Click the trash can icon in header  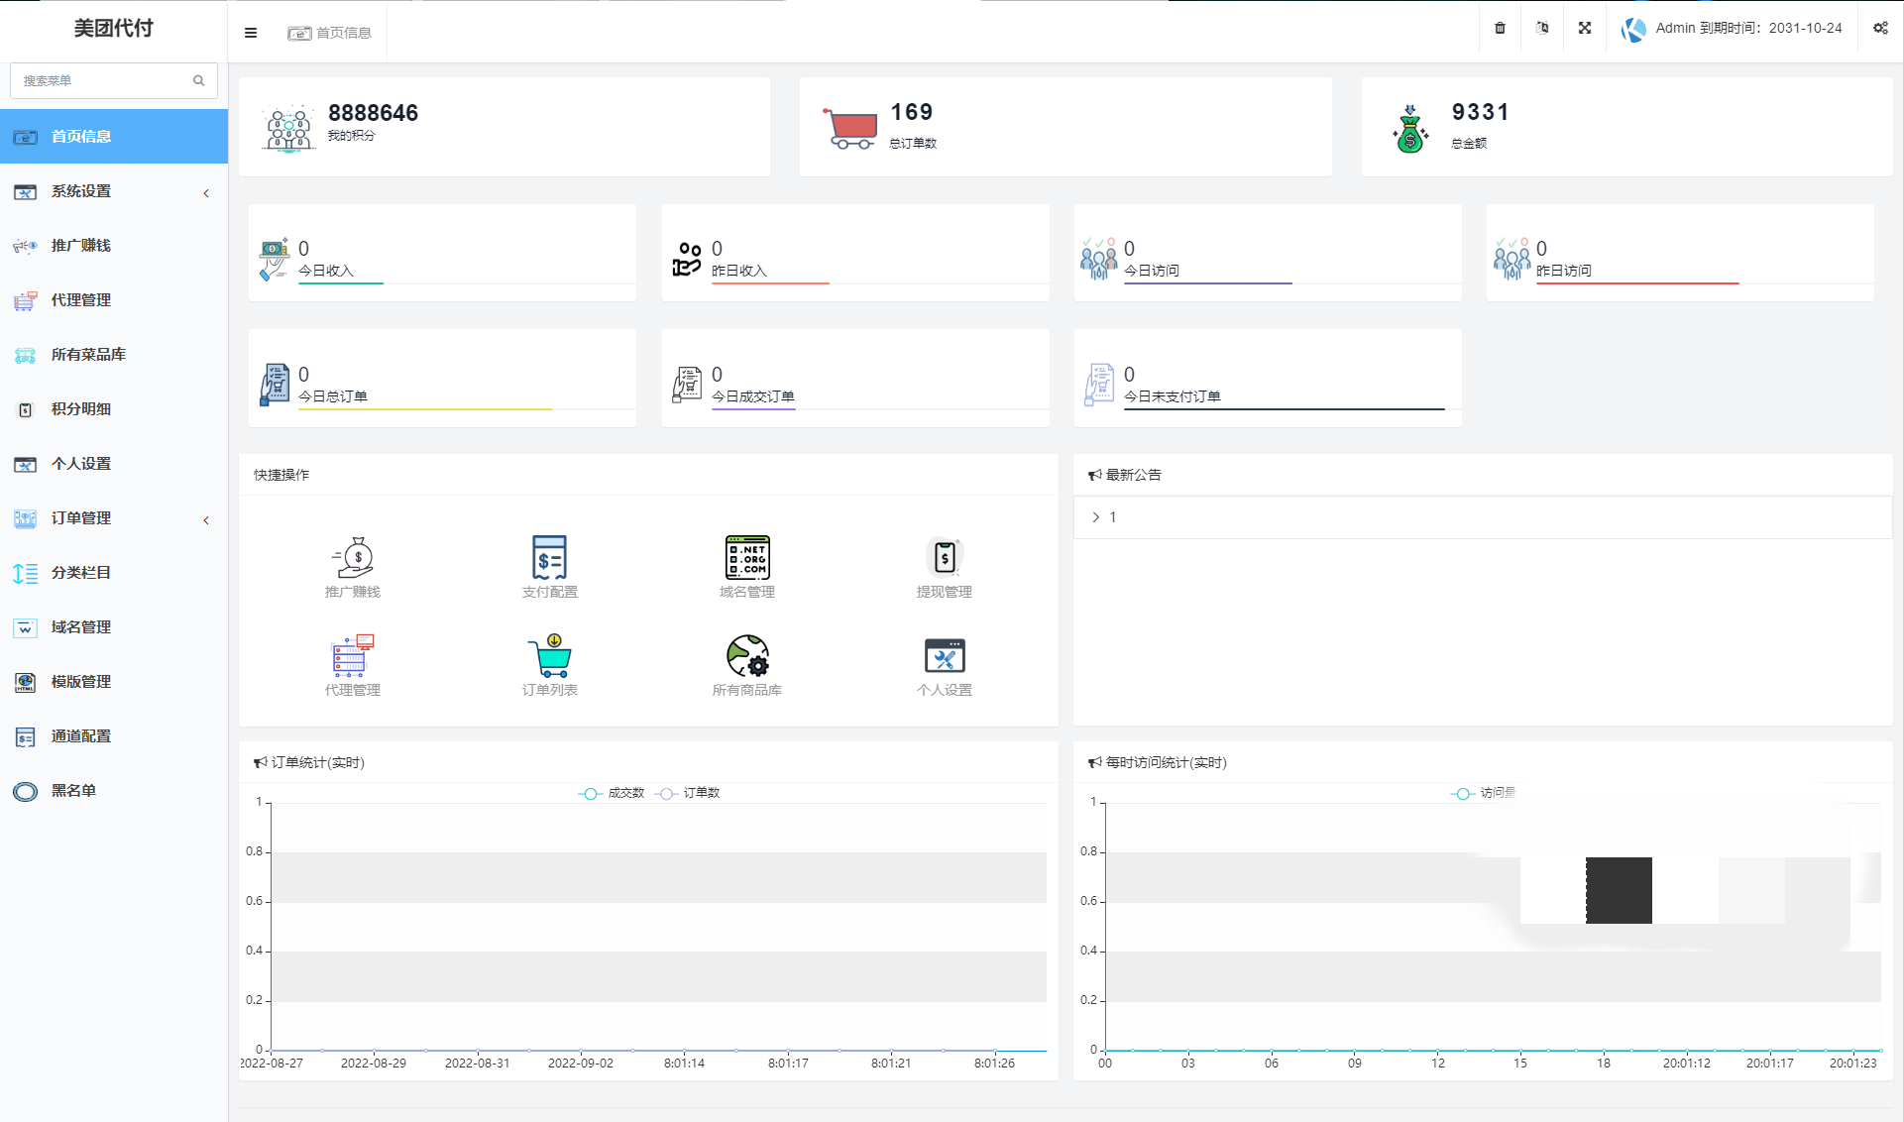(1500, 28)
